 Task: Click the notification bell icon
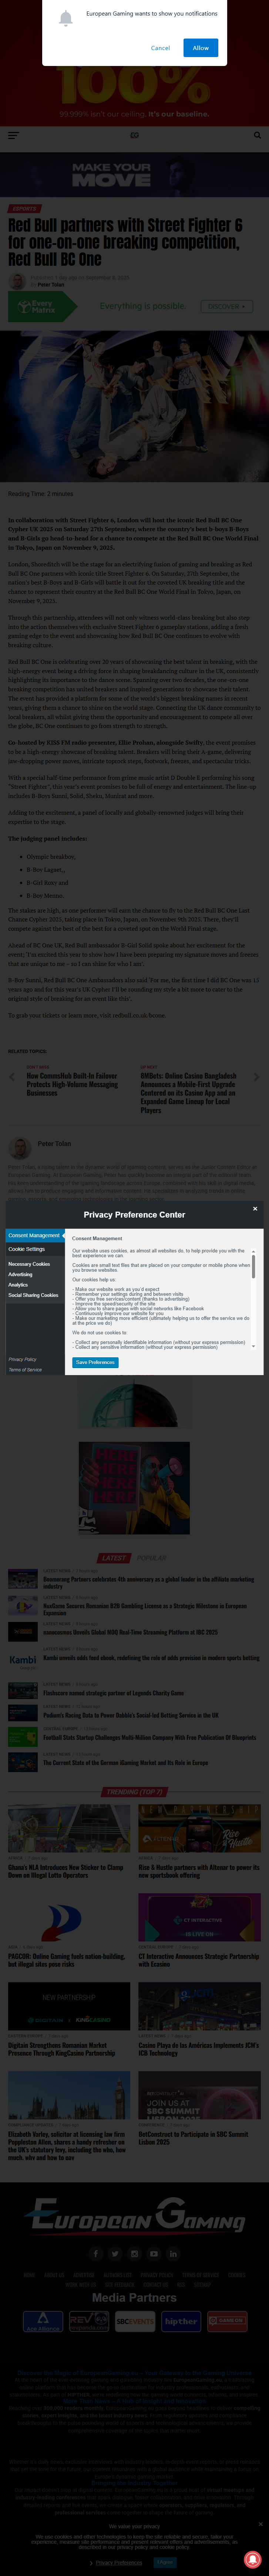click(66, 18)
